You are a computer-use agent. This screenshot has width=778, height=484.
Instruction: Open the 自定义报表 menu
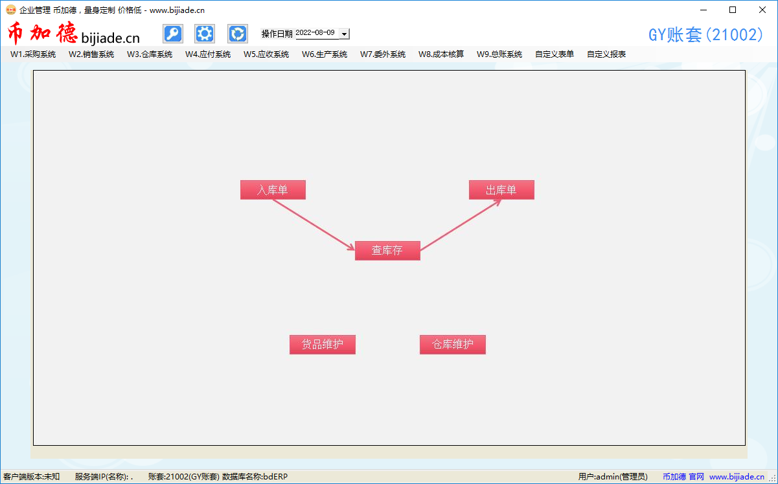[606, 54]
